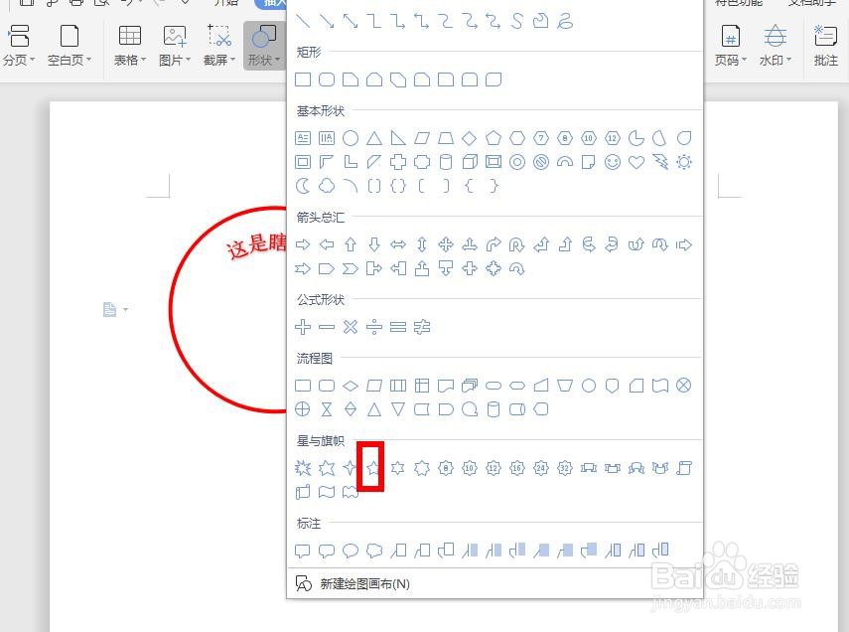Expand the 图片 (Picture) dropdown arrow
This screenshot has width=849, height=632.
[188, 60]
